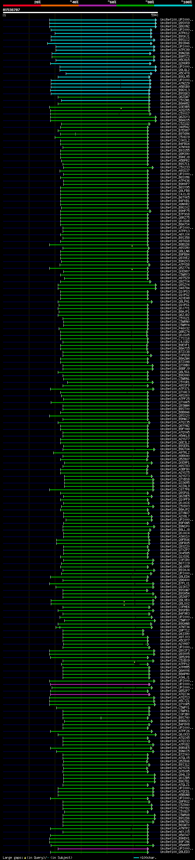Select label UniRef100_Q3E9B5
195x860 pixels.
[175, 107]
